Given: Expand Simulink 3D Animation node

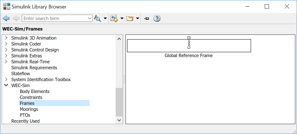Looking at the screenshot, I should (x=6, y=38).
